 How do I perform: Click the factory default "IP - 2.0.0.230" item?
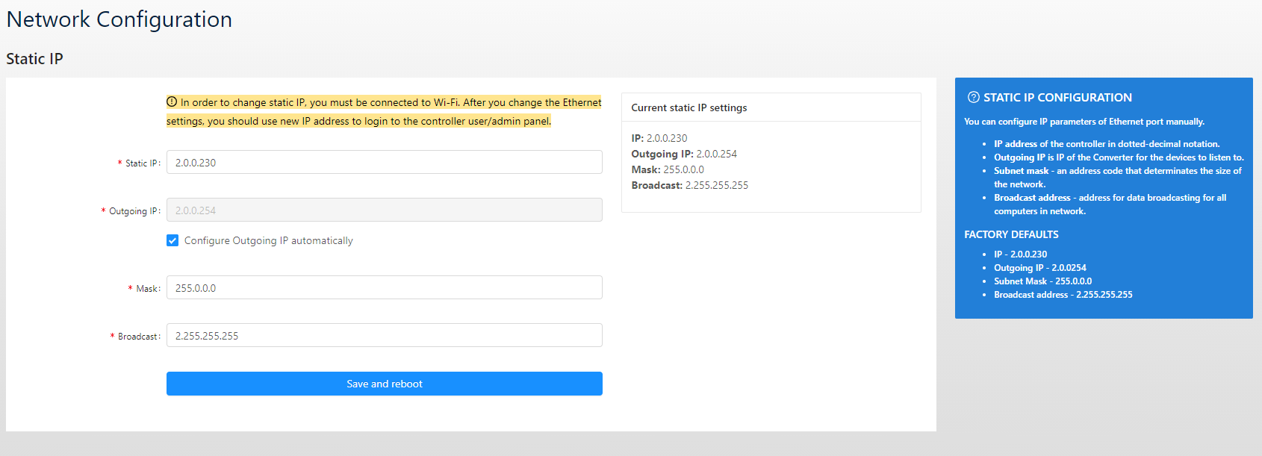pos(1020,254)
